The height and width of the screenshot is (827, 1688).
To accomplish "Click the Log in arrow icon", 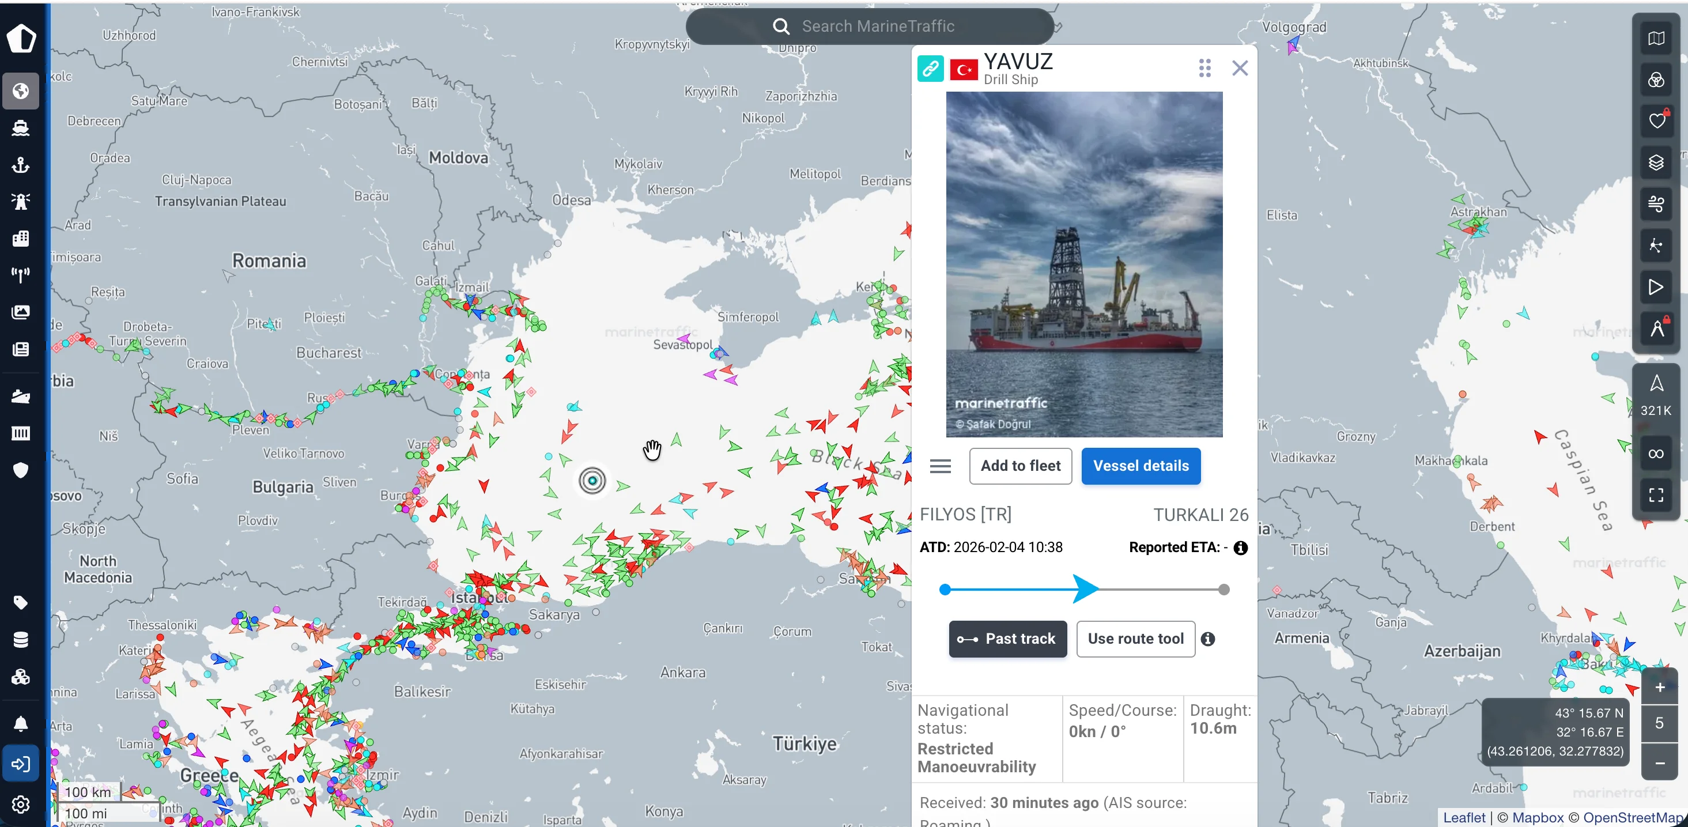I will (x=21, y=764).
